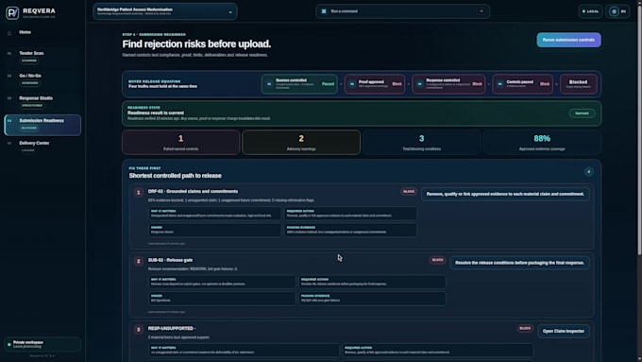Click the round icon in Proof approved card
This screenshot has width=642, height=362.
tap(352, 84)
